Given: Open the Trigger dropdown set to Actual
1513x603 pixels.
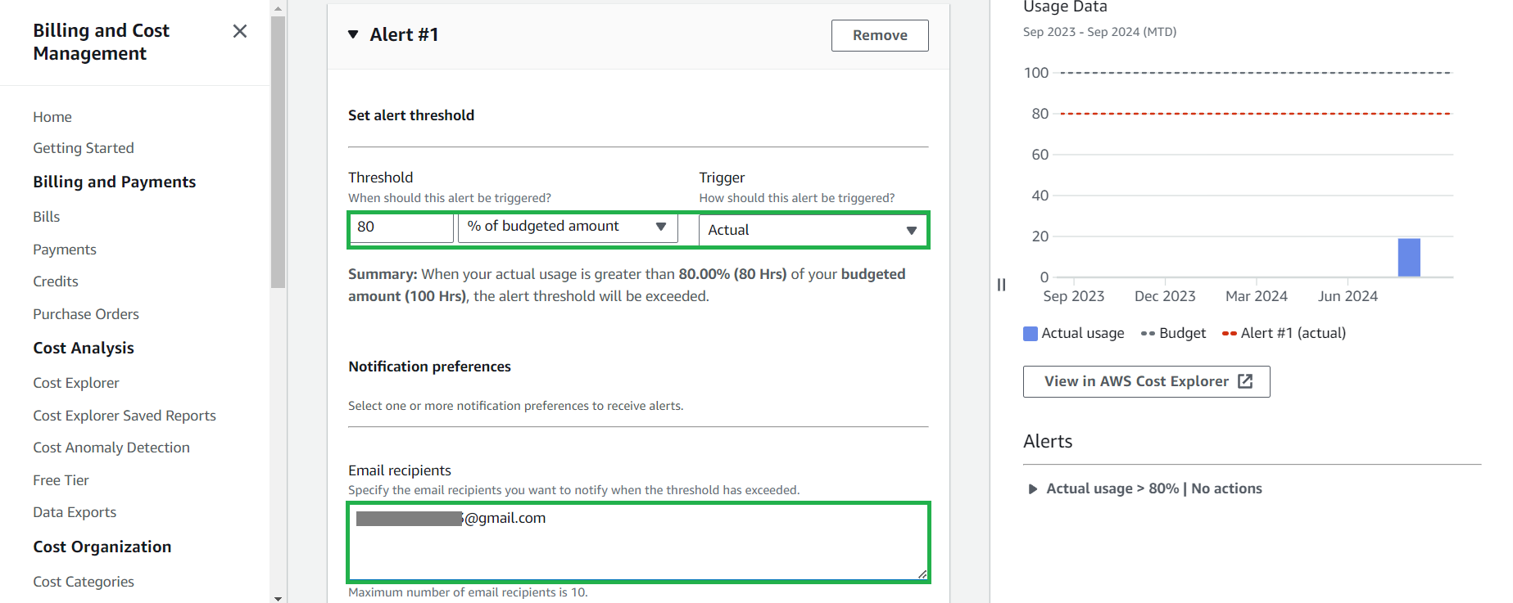Looking at the screenshot, I should (813, 230).
